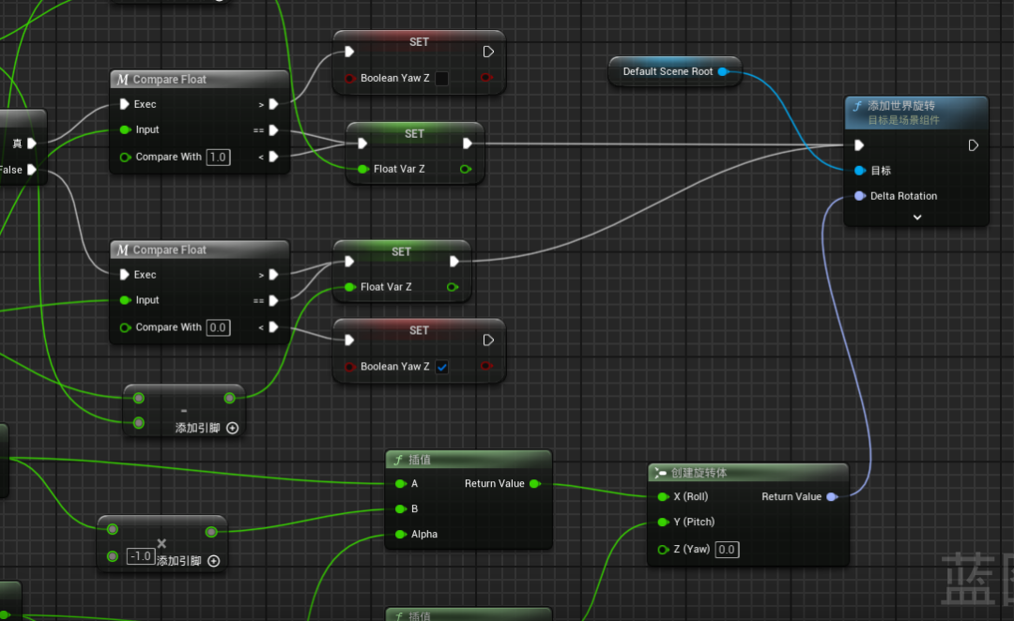Viewport: 1014px width, 621px height.
Task: Uncheck the checked Boolean Yaw Z checkbox
Action: (x=441, y=367)
